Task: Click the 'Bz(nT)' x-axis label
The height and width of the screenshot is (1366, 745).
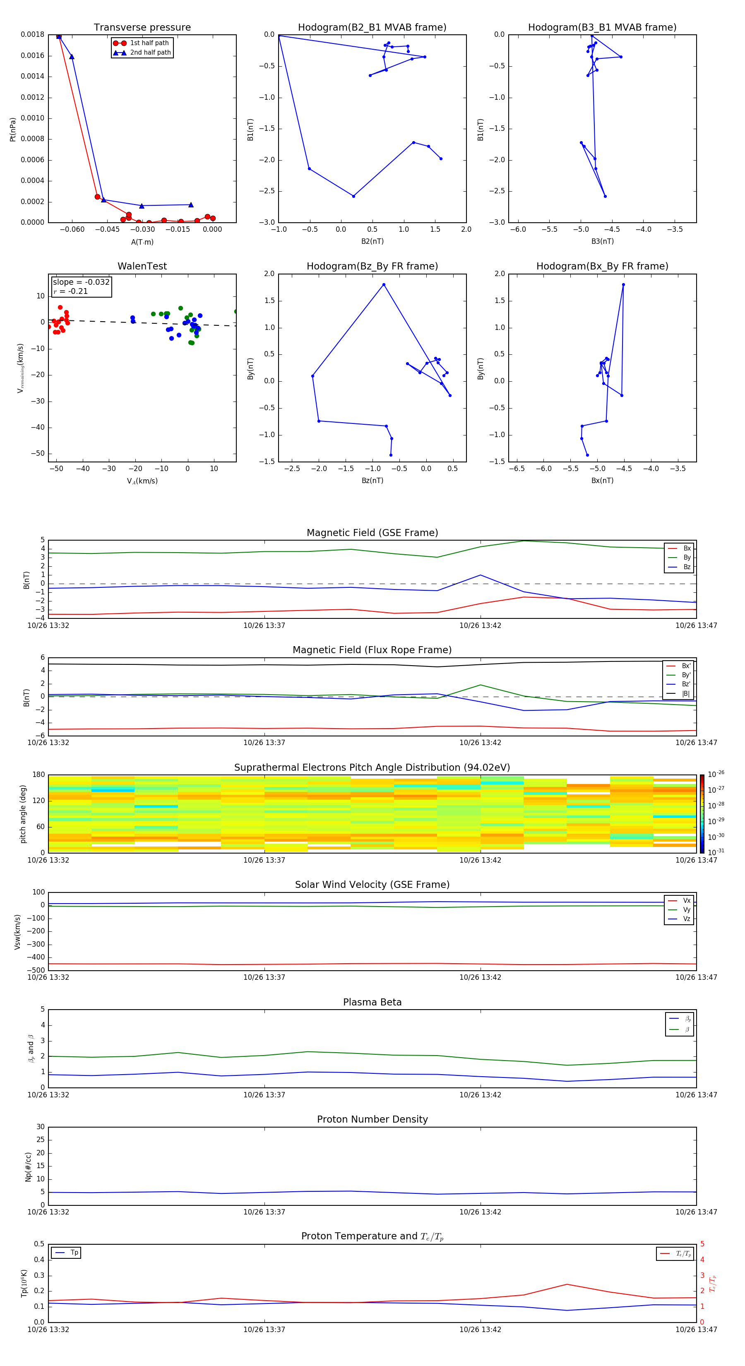Action: coord(372,481)
